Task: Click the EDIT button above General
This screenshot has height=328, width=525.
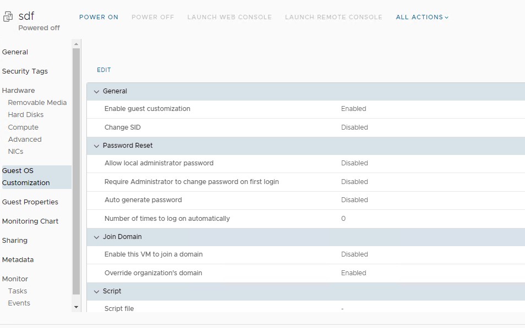Action: click(x=103, y=70)
